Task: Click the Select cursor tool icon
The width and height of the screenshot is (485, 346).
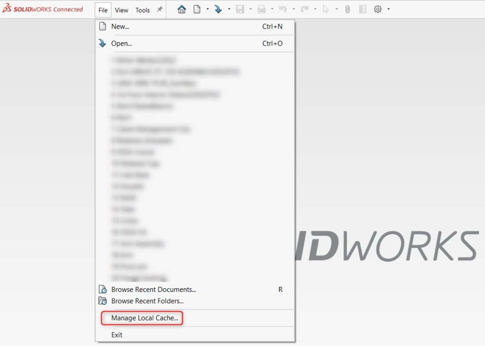Action: [x=326, y=9]
